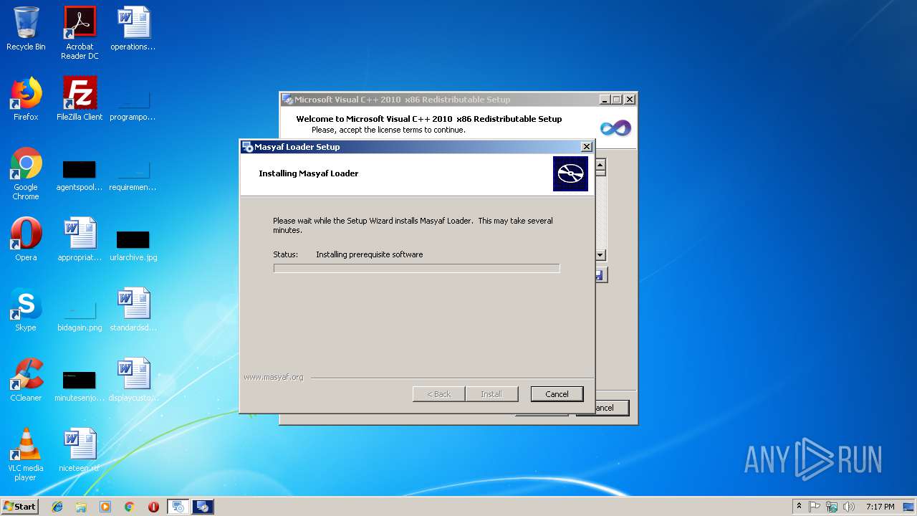Launch Google Chrome desktop shortcut
917x516 pixels.
point(26,173)
